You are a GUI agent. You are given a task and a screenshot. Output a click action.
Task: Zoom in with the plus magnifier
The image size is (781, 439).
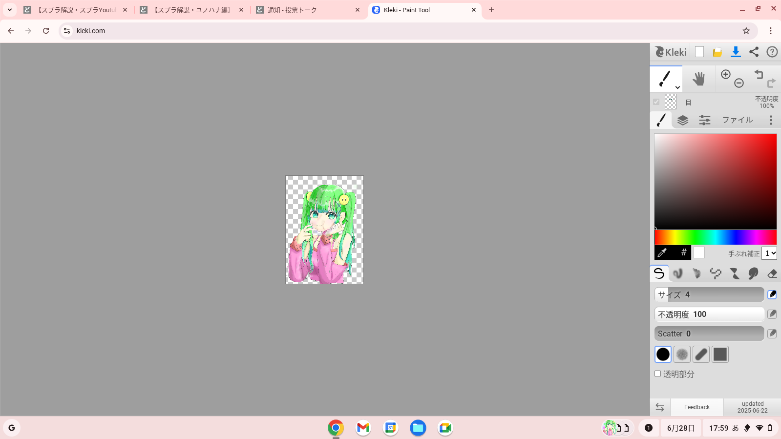(726, 74)
